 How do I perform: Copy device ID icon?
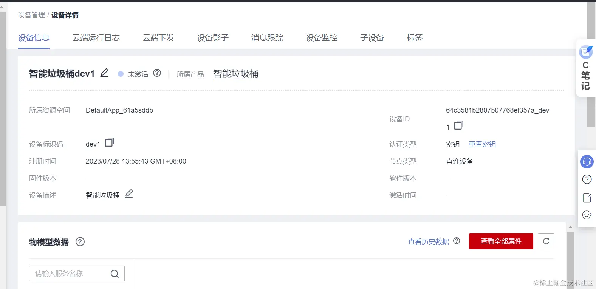pos(459,125)
